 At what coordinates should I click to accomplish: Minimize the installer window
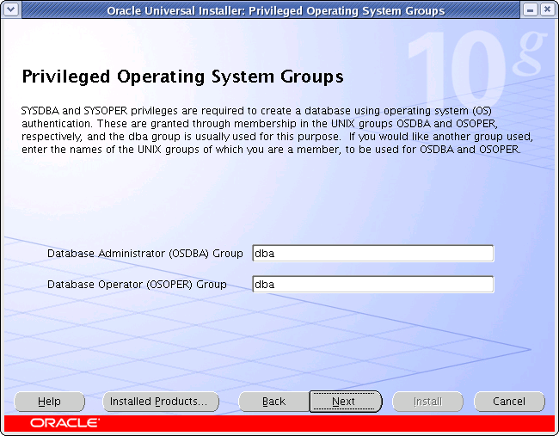point(530,9)
